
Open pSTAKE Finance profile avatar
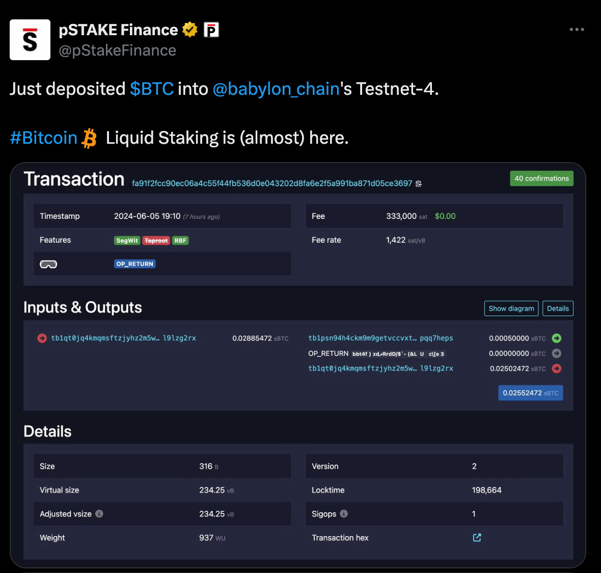[x=30, y=40]
